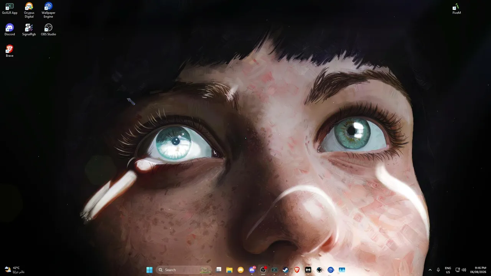The width and height of the screenshot is (491, 276).
Task: Click the black M-logo app in taskbar
Action: coord(308,270)
